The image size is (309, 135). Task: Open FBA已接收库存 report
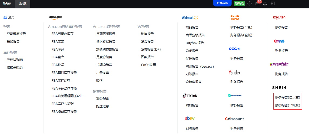[x=62, y=34]
